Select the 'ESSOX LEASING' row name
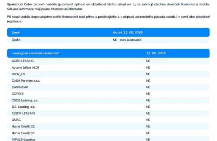The width and height of the screenshot is (217, 141). point(23,113)
